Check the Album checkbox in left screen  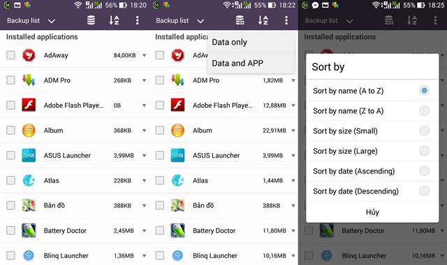click(x=11, y=130)
